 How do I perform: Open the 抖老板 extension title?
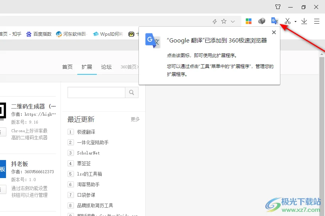click(20, 164)
